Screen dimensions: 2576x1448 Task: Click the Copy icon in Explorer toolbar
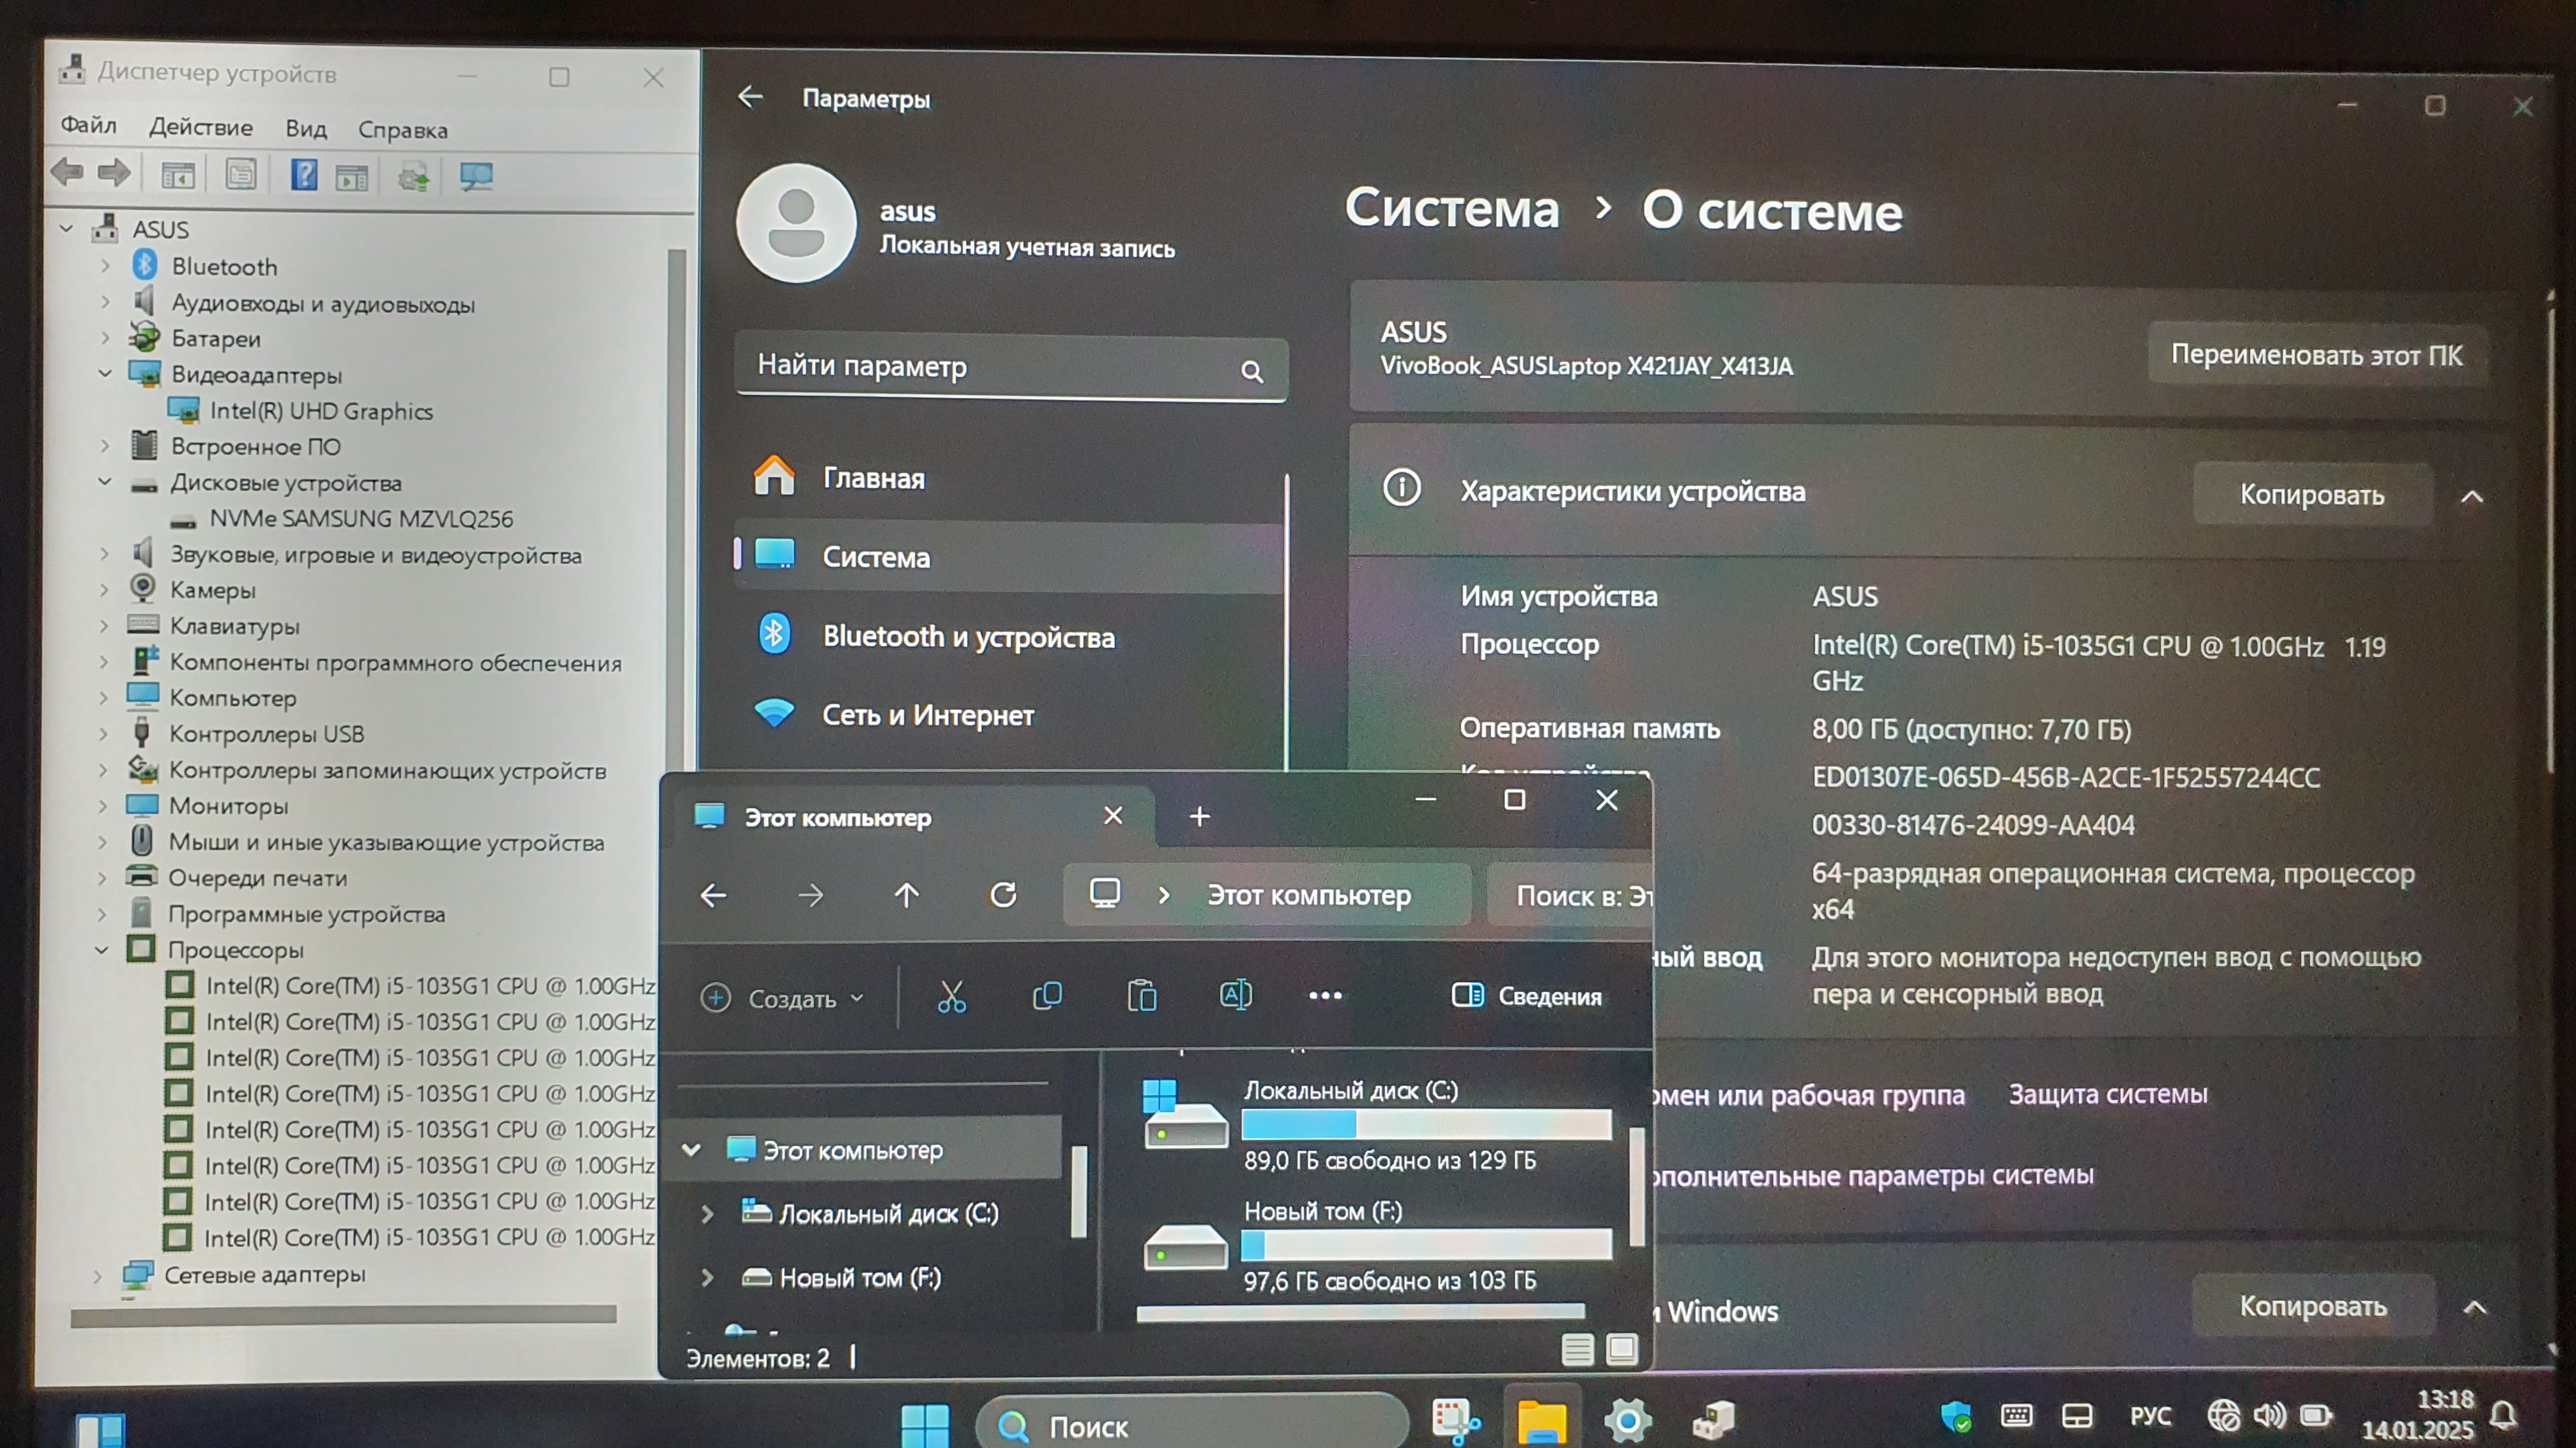point(1046,997)
